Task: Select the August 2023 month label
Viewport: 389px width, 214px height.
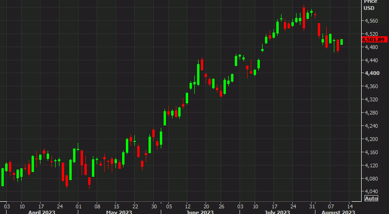Action: tap(338, 212)
